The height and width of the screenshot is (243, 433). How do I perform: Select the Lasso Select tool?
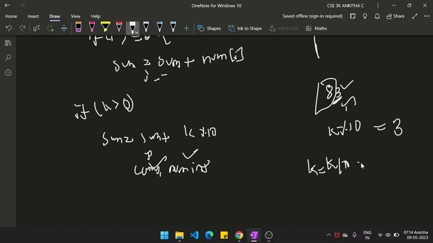coord(50,28)
